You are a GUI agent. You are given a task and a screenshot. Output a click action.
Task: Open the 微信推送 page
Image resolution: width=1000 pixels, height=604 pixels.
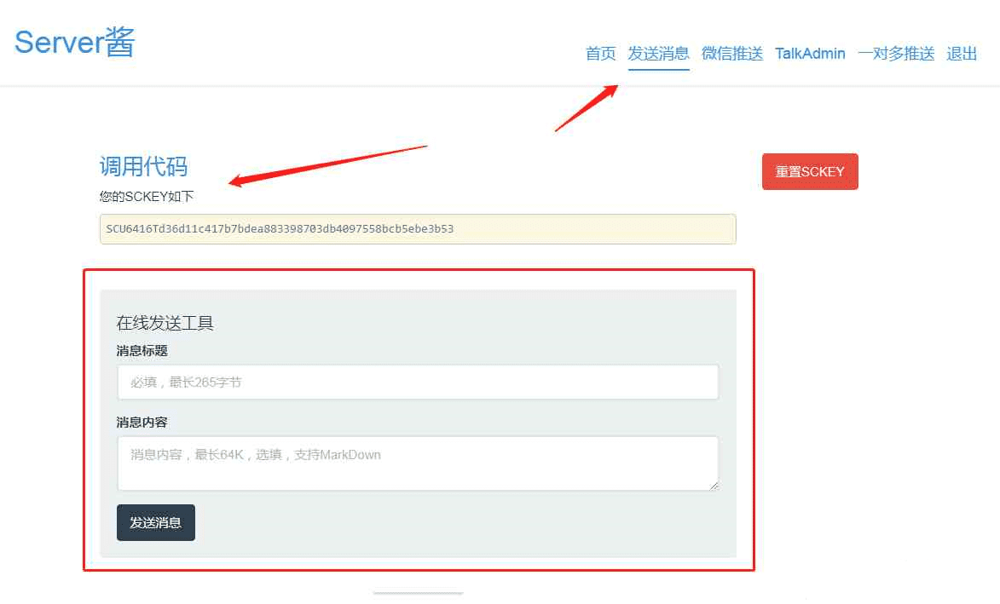(731, 54)
